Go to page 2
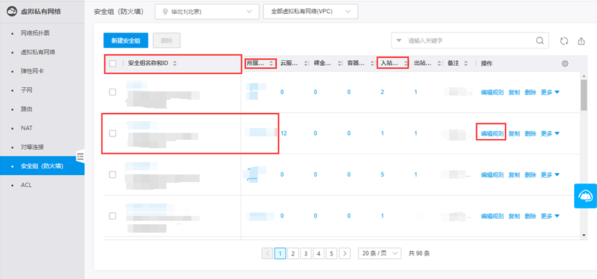The width and height of the screenshot is (597, 279). 293,253
